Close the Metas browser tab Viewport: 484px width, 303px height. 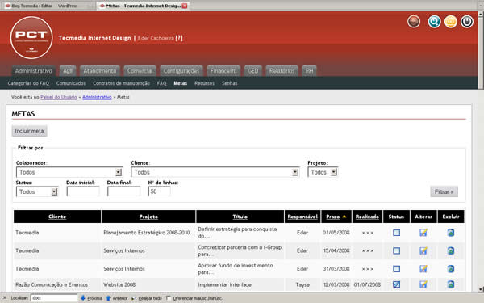[x=185, y=6]
